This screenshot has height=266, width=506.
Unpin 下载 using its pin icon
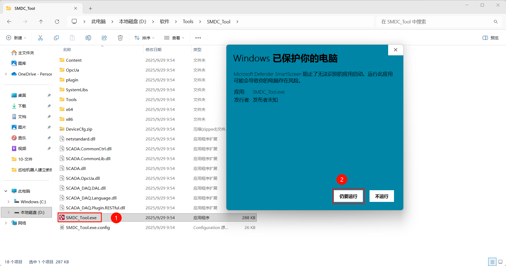point(49,106)
